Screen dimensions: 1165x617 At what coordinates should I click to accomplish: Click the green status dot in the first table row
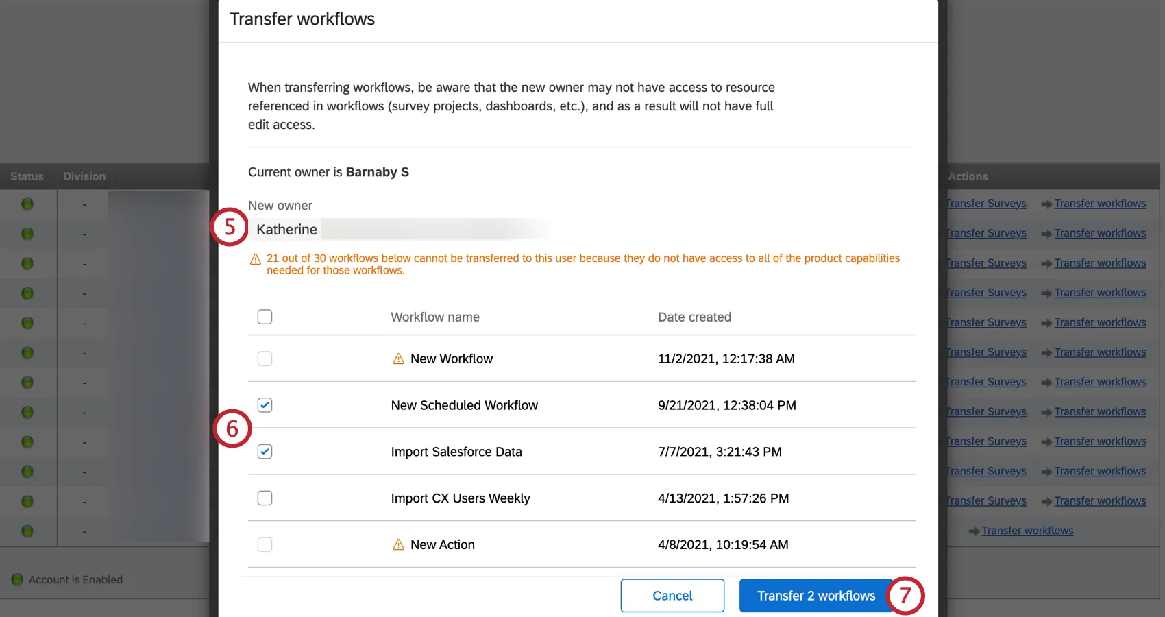pos(27,204)
